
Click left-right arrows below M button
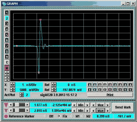pyautogui.click(x=7, y=73)
